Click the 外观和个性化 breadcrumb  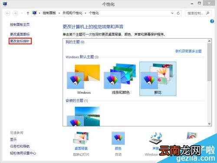(x=72, y=13)
